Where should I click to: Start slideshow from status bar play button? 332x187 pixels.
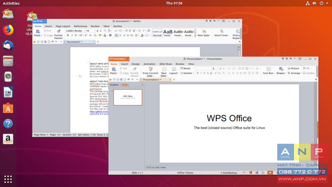[270, 173]
